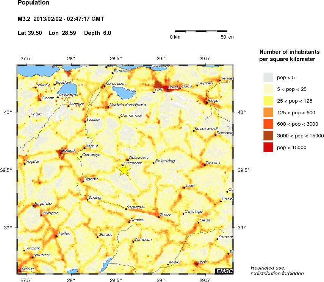Click the Simav town marker

coord(158,217)
